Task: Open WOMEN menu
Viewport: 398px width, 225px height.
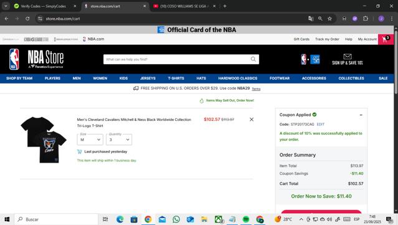Action: (x=100, y=78)
